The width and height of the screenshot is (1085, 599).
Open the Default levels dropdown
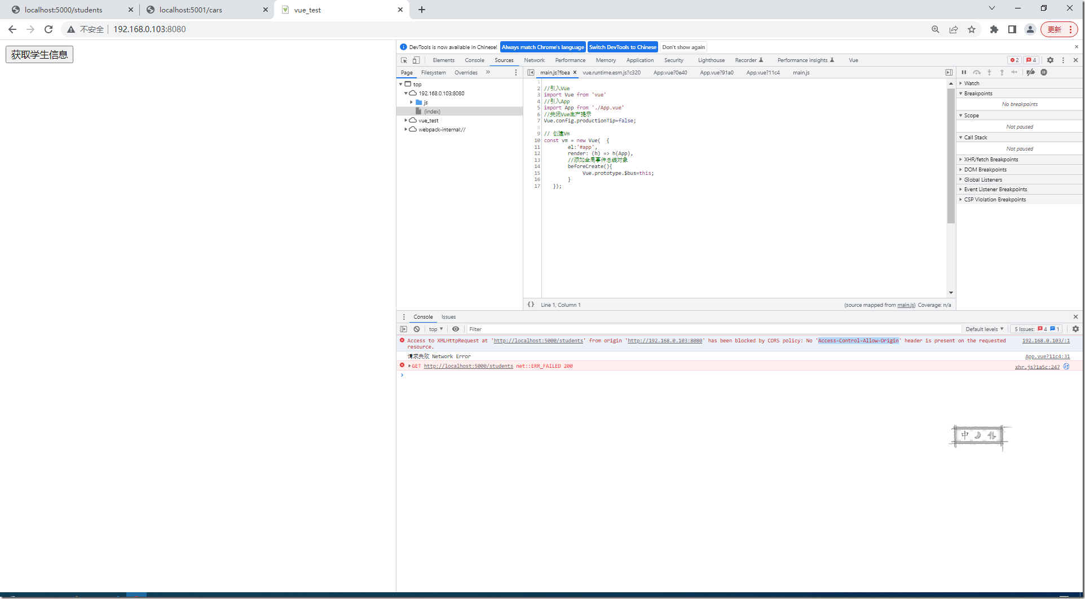point(984,329)
